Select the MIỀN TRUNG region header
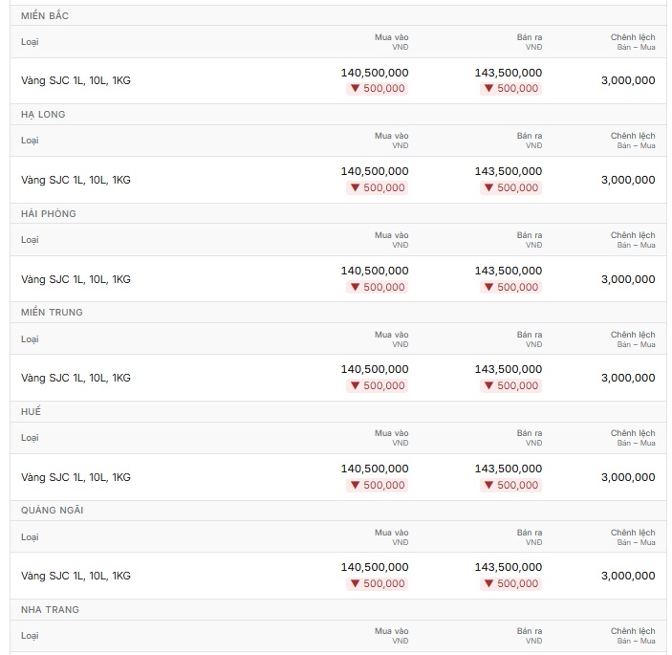Viewport: 672px width, 655px height. [52, 312]
